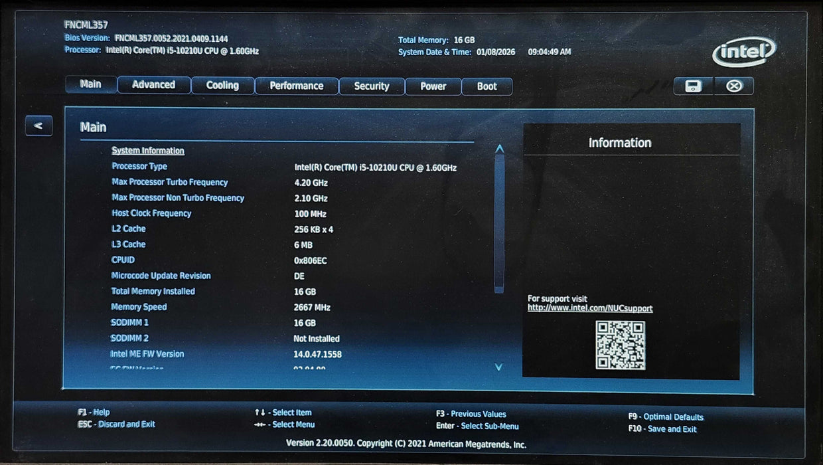Switch to the Power tab
The image size is (823, 465).
[433, 86]
